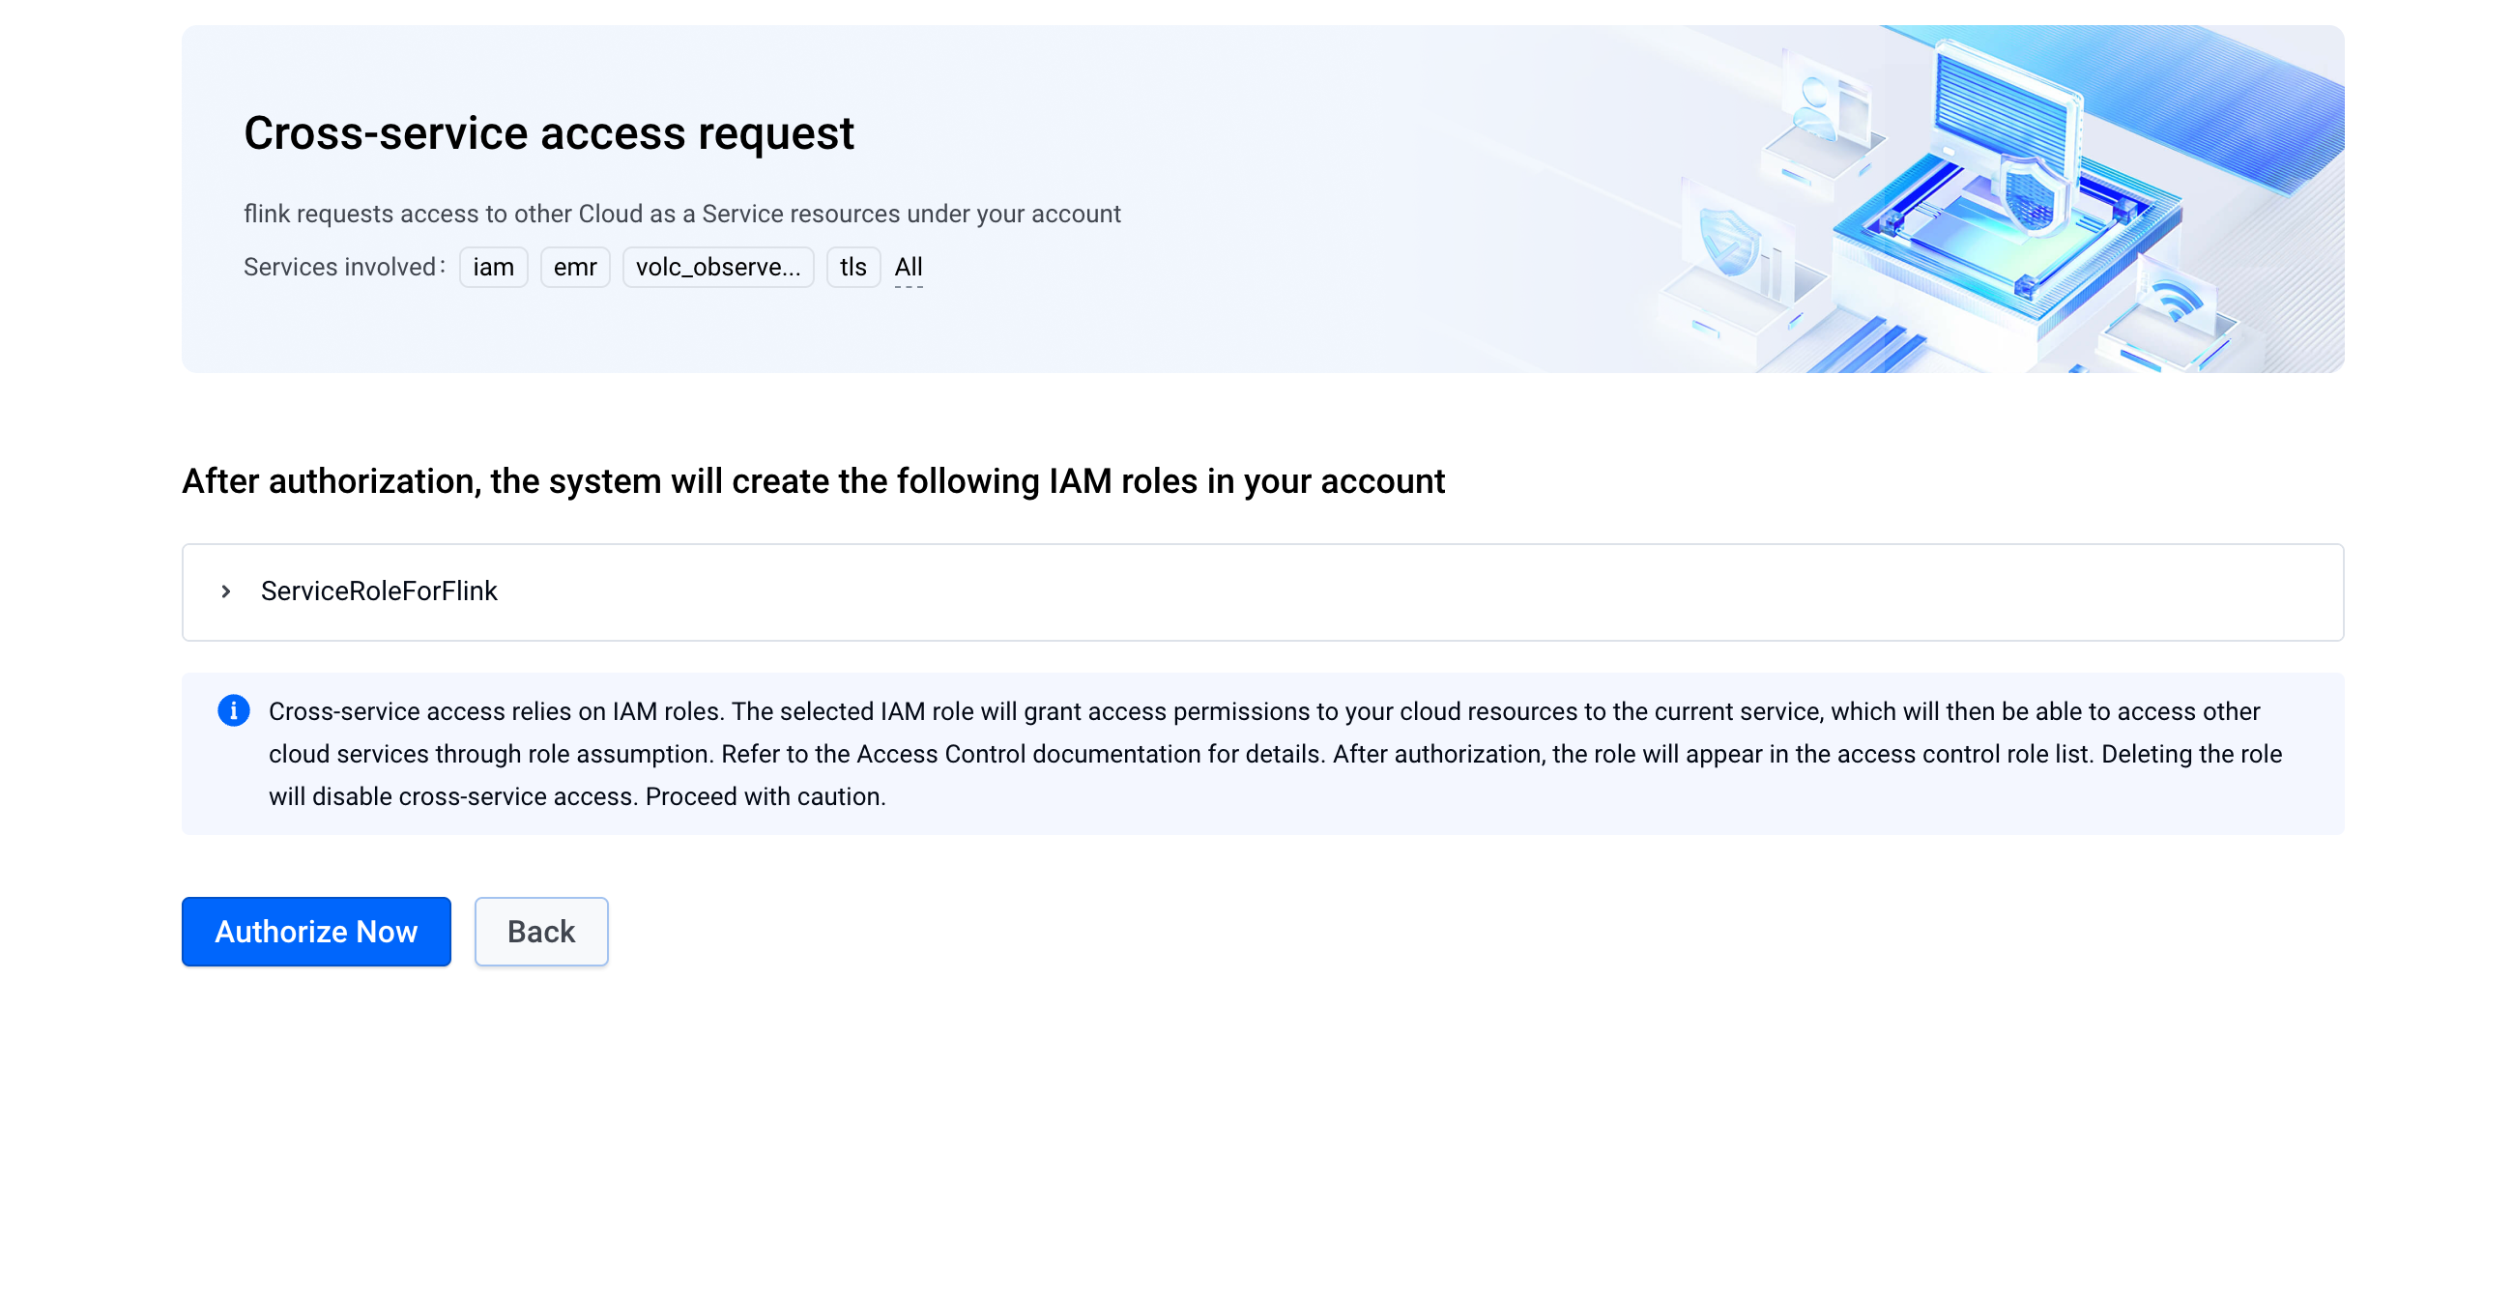Expand the ServiceRoleForFlink chevron arrow

[226, 591]
